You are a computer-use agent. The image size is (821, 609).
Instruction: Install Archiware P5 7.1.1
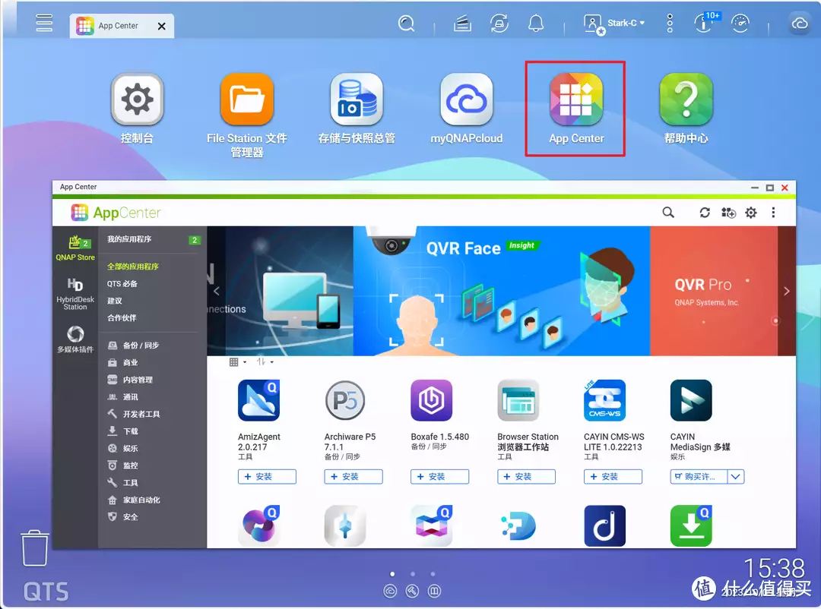pyautogui.click(x=353, y=477)
